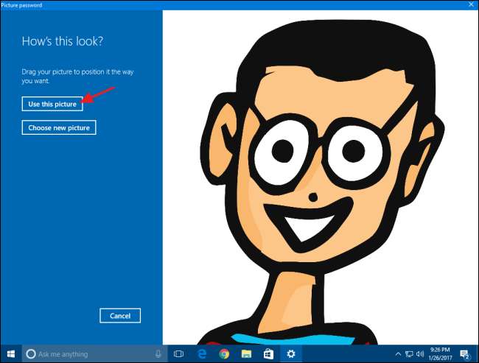Launch Google Chrome from taskbar
479x363 pixels.
[x=223, y=354]
